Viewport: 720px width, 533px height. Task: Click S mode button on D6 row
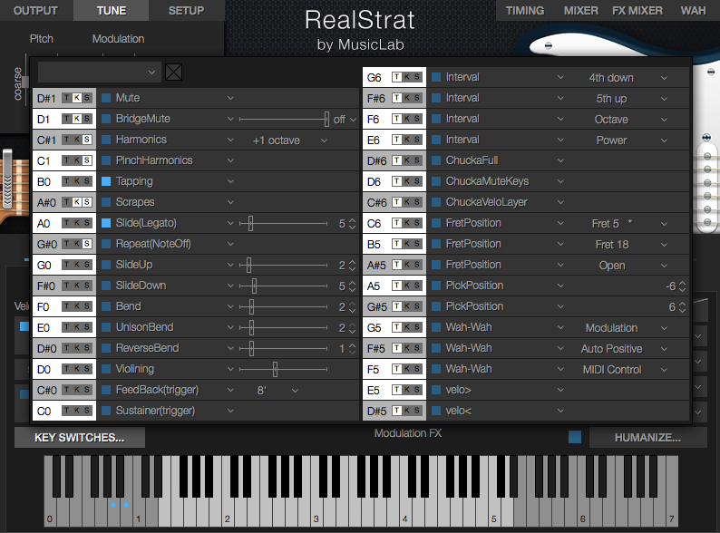click(x=417, y=181)
